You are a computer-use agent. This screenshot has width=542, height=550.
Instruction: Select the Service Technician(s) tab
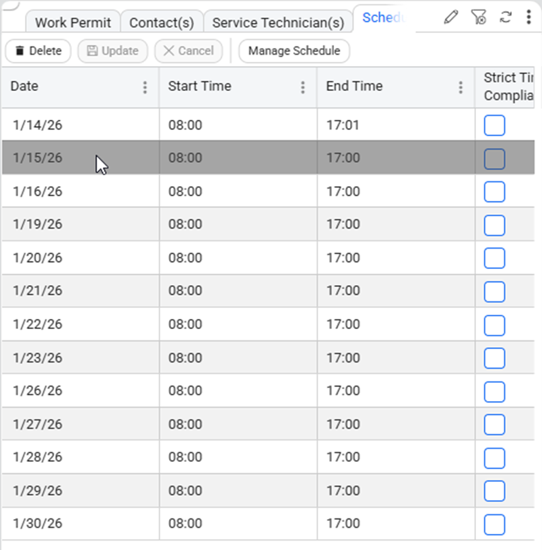pyautogui.click(x=278, y=22)
